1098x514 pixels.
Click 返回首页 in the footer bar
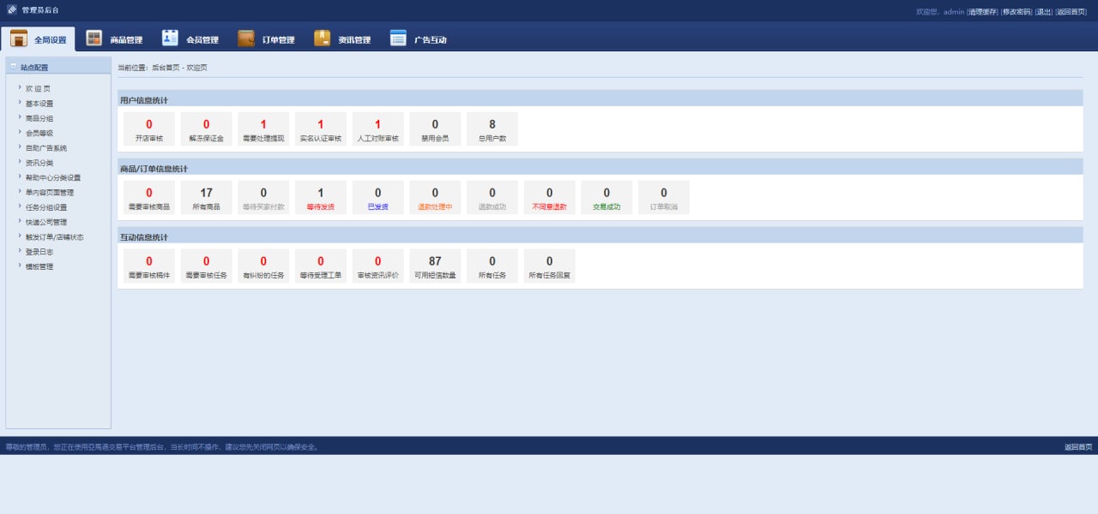(1078, 446)
